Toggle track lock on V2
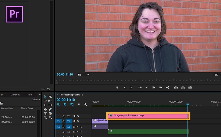Screen dimensions: 221x137 tap(63, 116)
